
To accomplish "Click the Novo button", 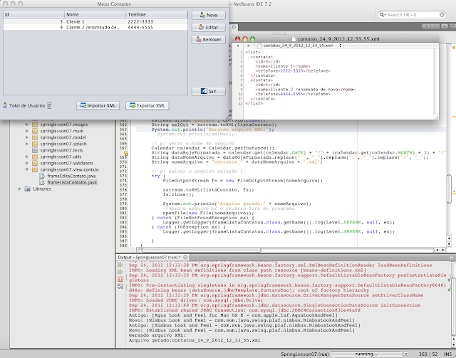I will click(208, 14).
